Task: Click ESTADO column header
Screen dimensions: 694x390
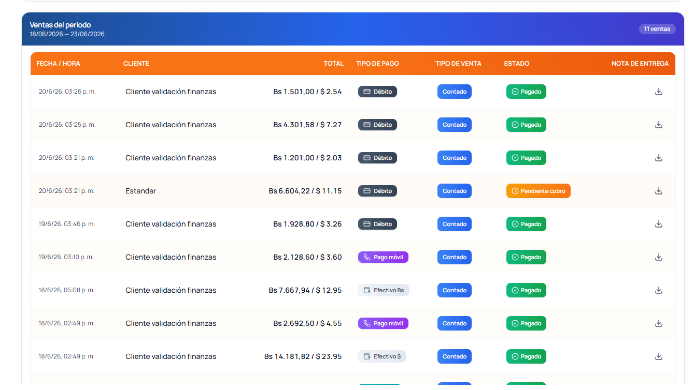Action: pyautogui.click(x=517, y=64)
